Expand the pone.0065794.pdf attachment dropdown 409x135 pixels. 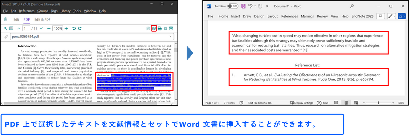tap(170, 37)
